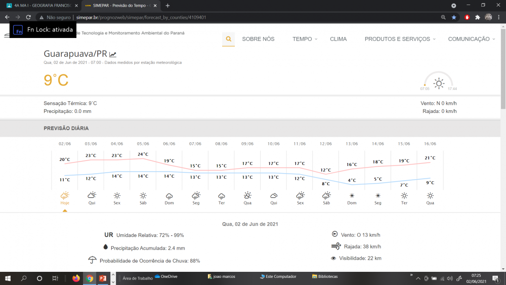The height and width of the screenshot is (285, 506).
Task: Bookmark this page with star icon
Action: 454,17
